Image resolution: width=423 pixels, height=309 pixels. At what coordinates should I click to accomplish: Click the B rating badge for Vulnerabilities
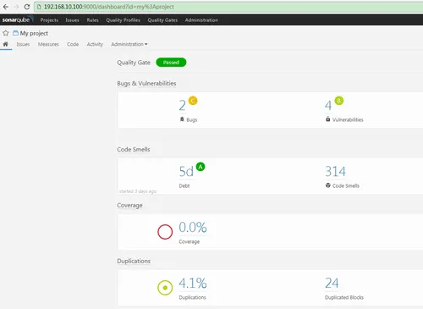pos(339,101)
